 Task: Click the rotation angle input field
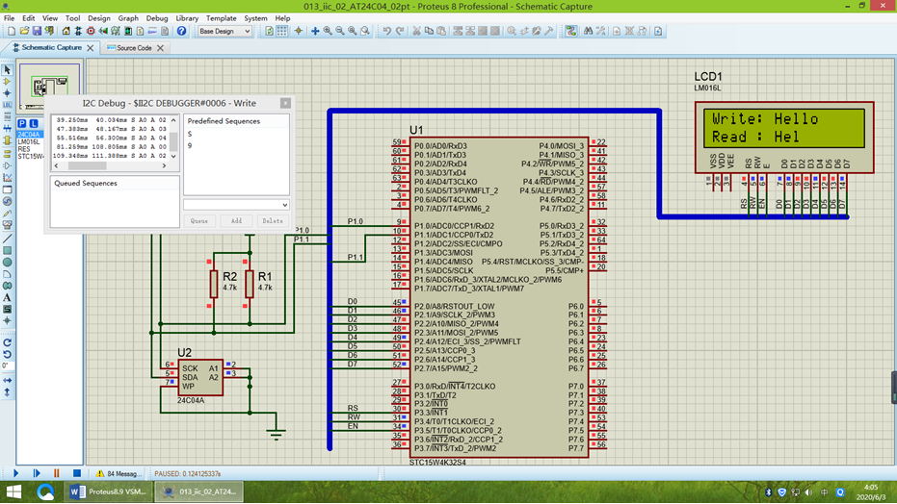pos(7,365)
